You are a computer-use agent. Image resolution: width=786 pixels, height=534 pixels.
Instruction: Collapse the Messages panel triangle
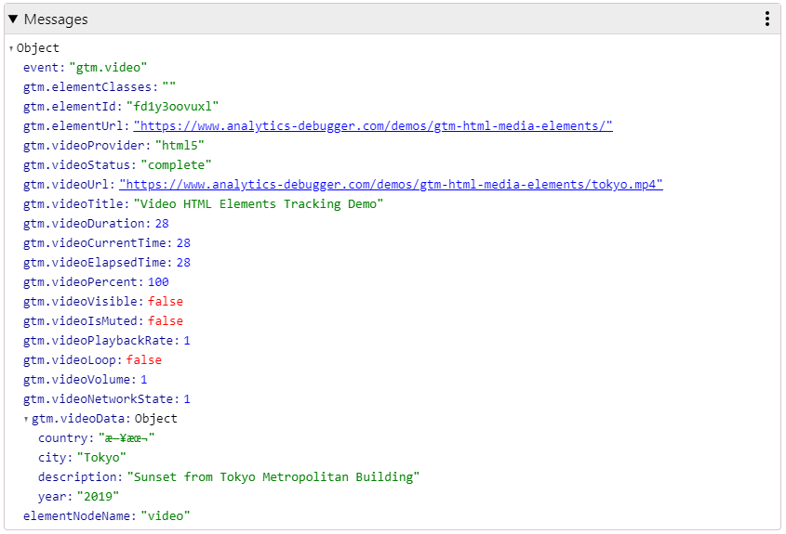14,20
